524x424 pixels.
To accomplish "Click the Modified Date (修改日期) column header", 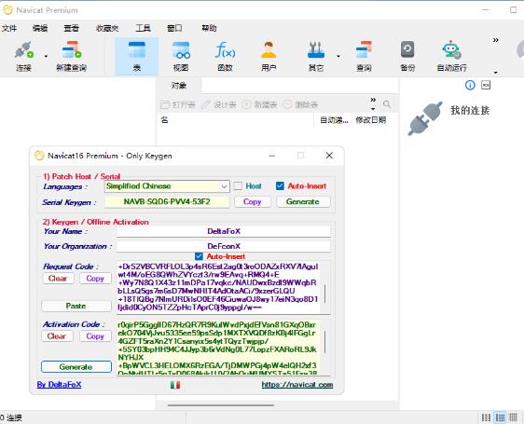I will point(371,120).
